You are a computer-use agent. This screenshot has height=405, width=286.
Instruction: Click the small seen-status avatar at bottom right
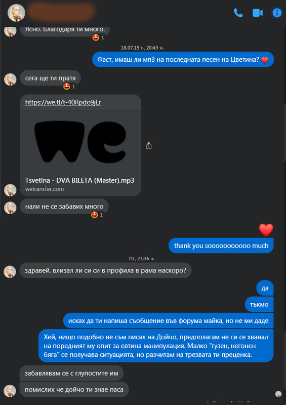click(278, 394)
